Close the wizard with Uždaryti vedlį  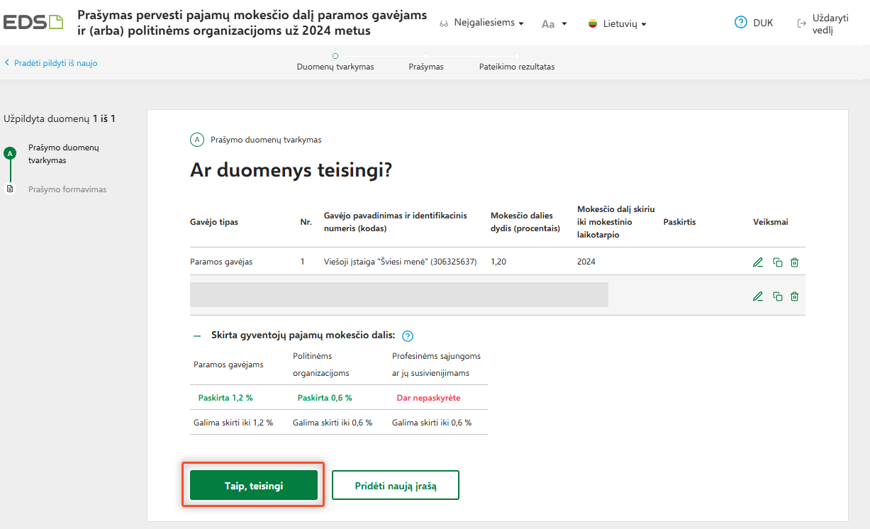823,23
